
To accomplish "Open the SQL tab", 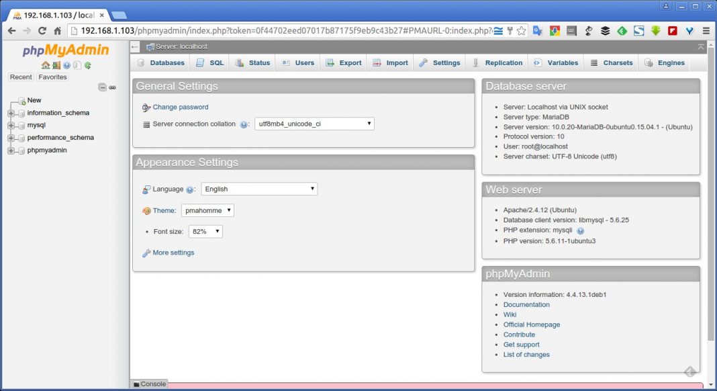I will pyautogui.click(x=210, y=62).
